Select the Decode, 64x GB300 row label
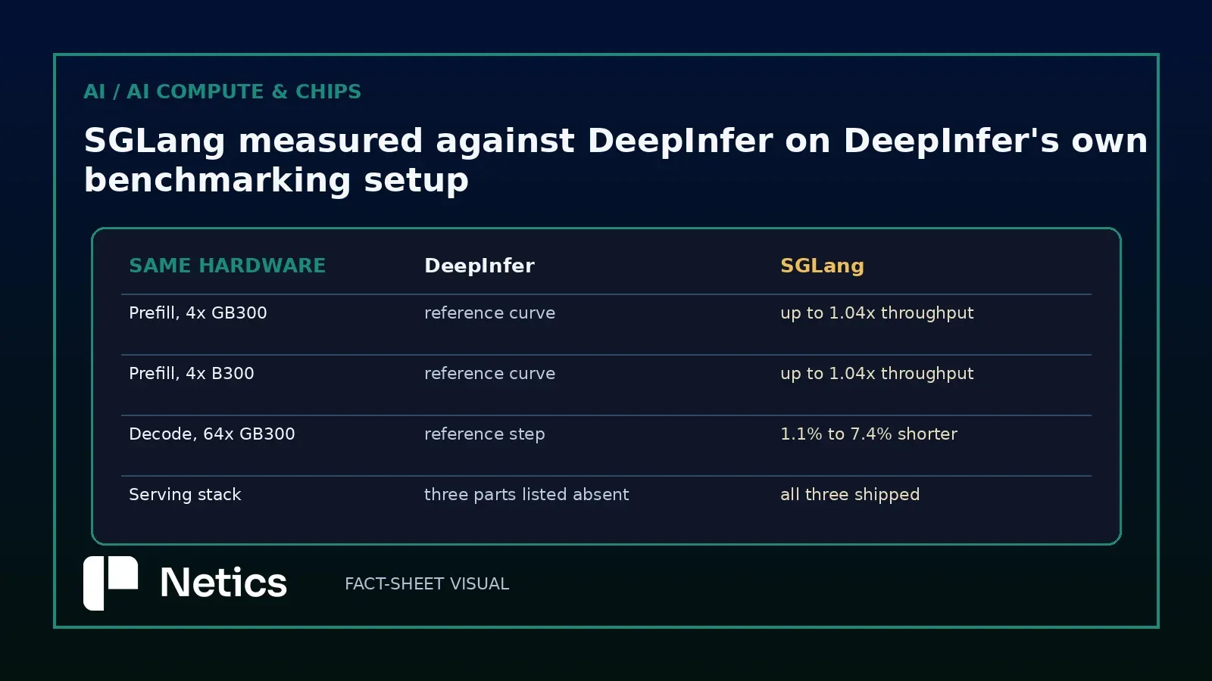The height and width of the screenshot is (681, 1212). click(212, 434)
